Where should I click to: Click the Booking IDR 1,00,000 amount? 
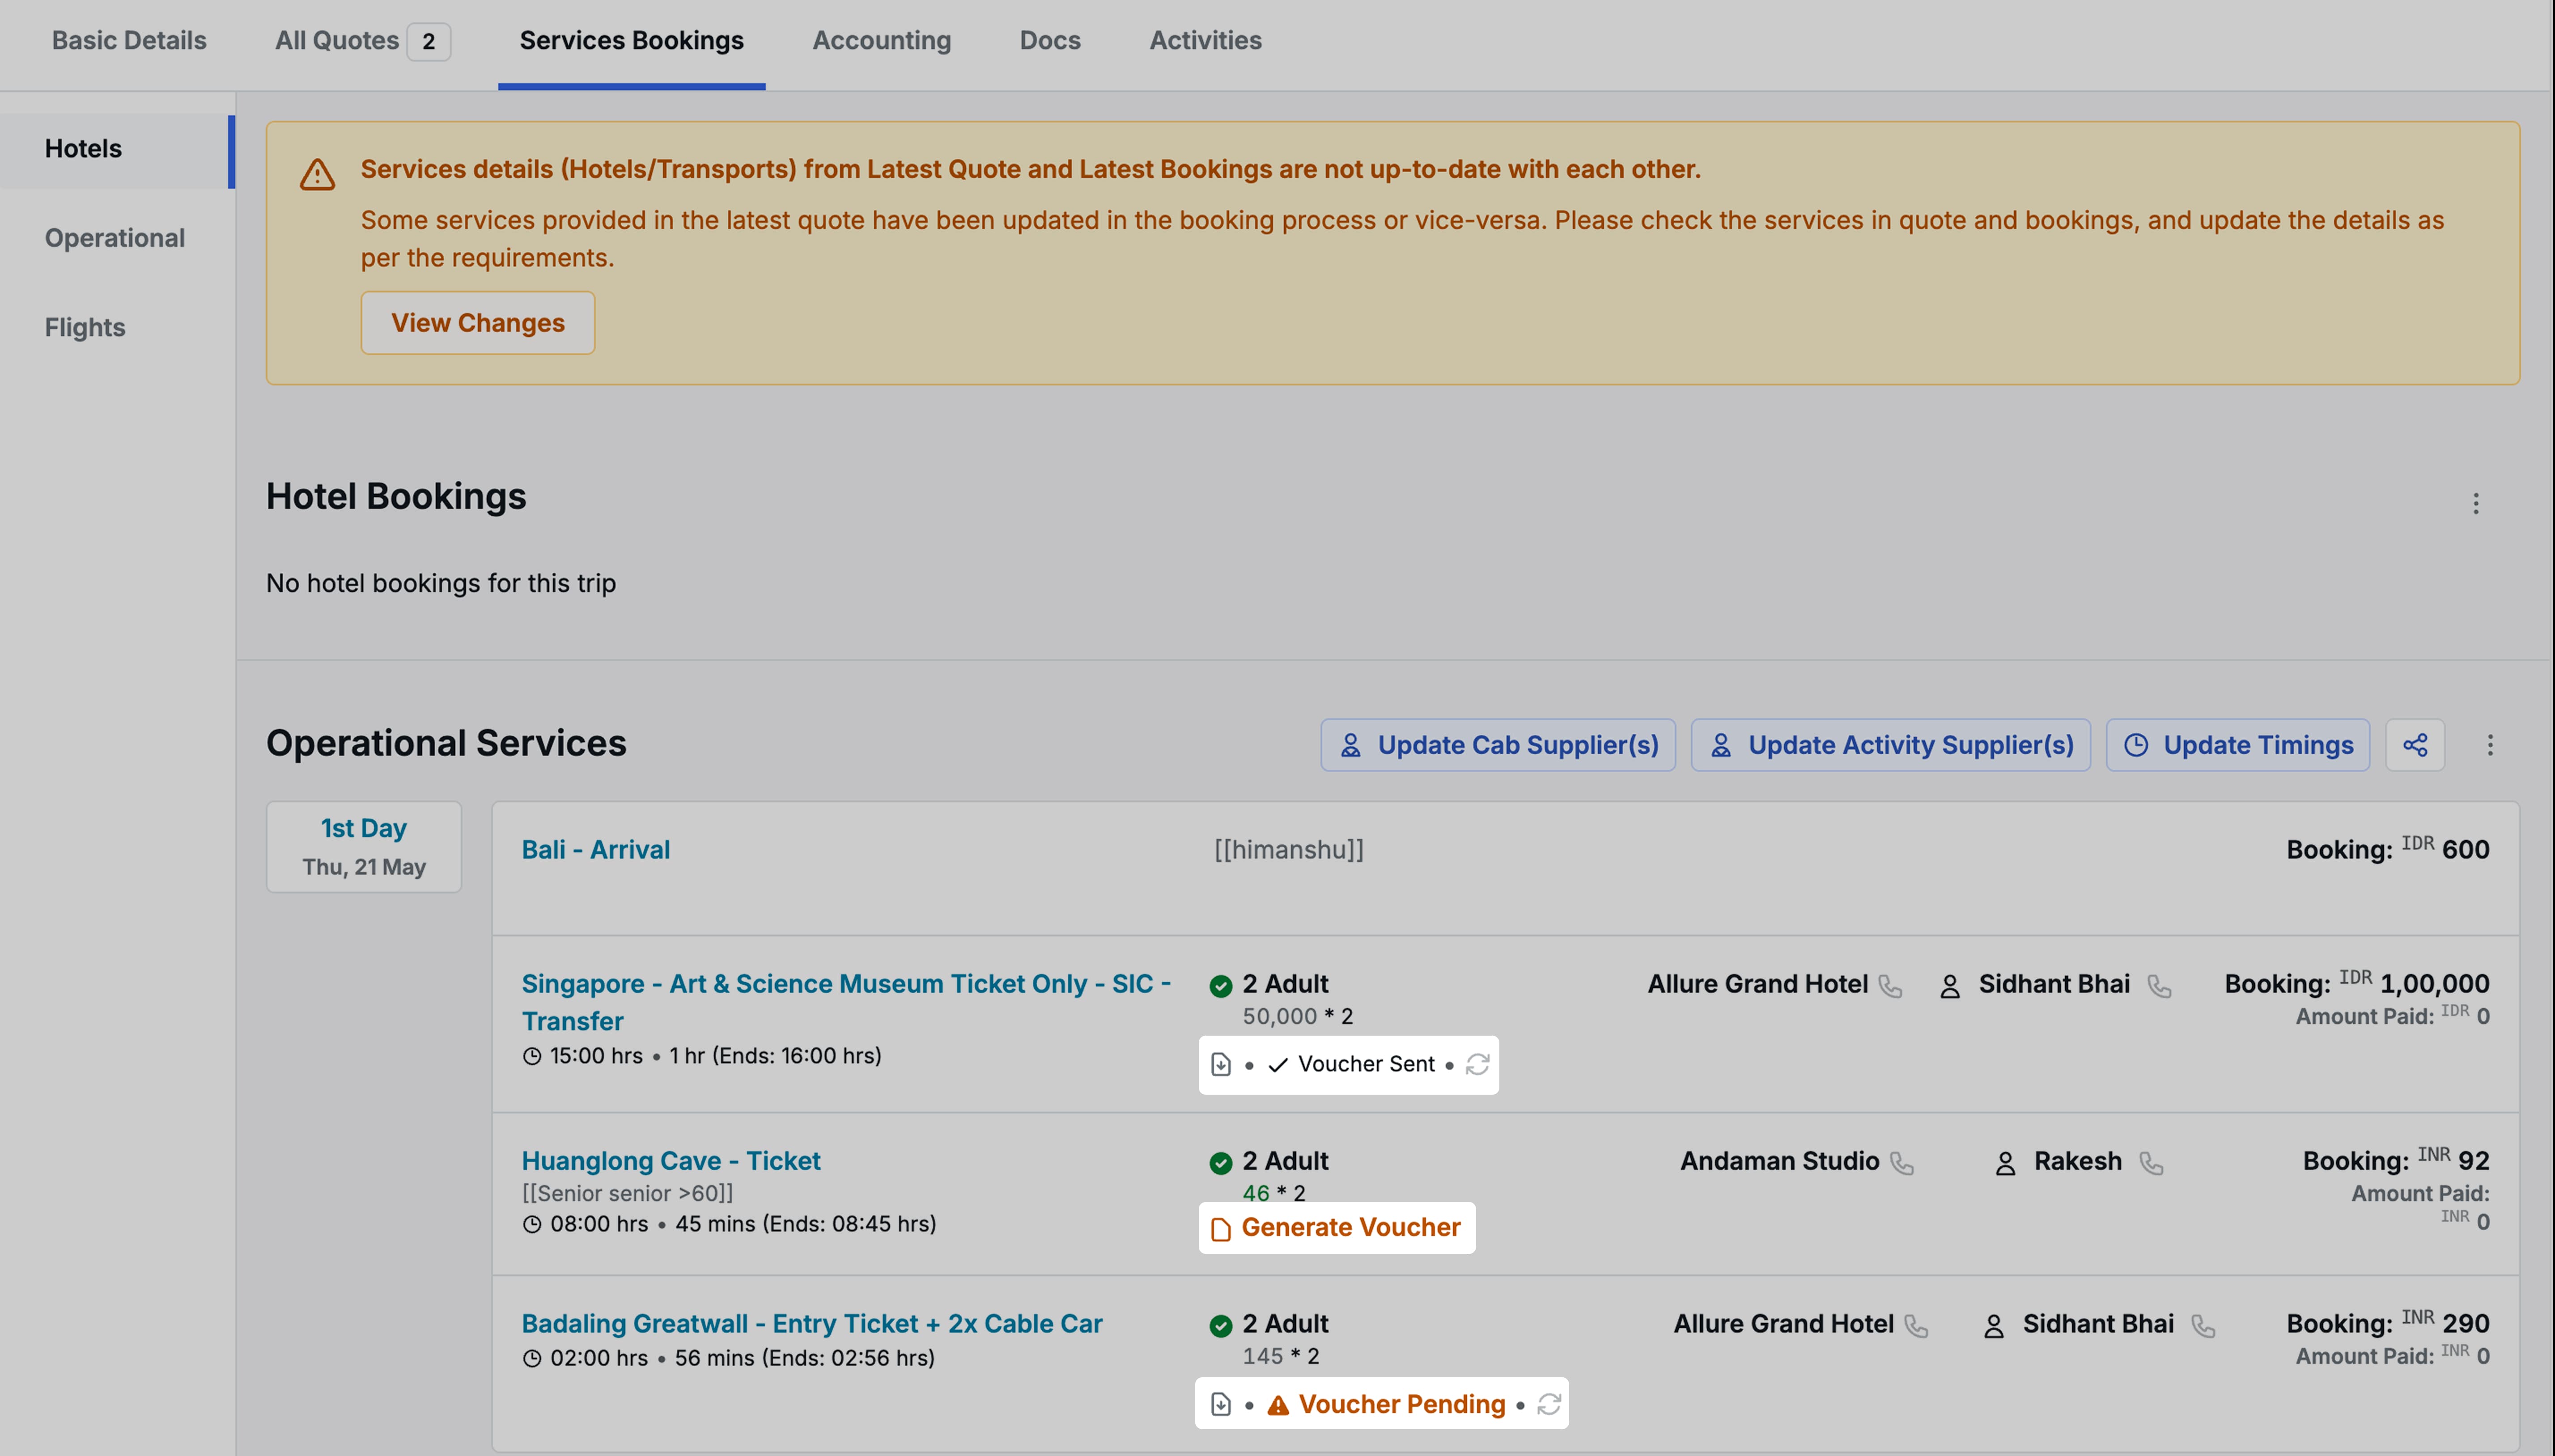[2357, 983]
